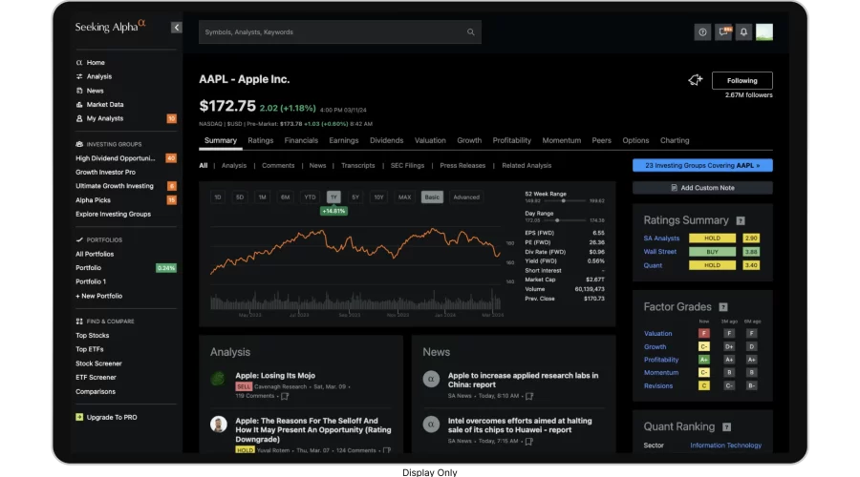Image resolution: width=860 pixels, height=477 pixels.
Task: Open the Financials tab
Action: tap(301, 141)
